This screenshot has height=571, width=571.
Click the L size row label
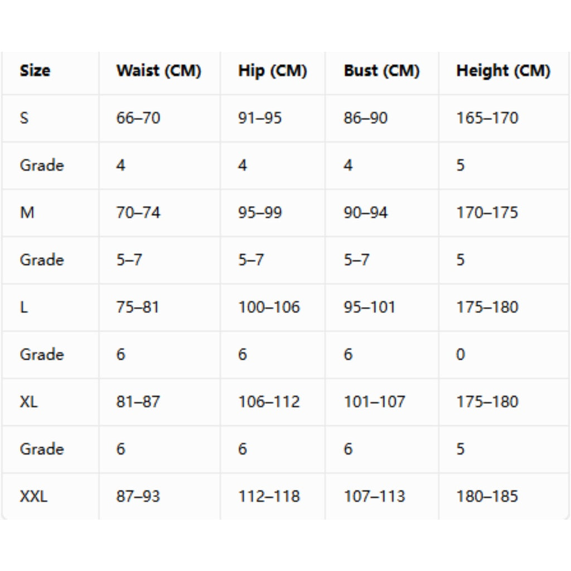tap(23, 307)
